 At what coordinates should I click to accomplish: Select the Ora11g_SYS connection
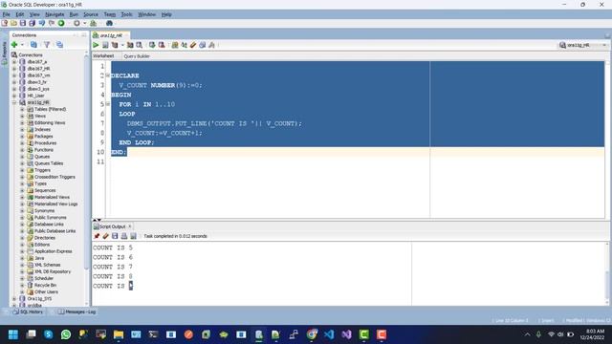point(39,299)
